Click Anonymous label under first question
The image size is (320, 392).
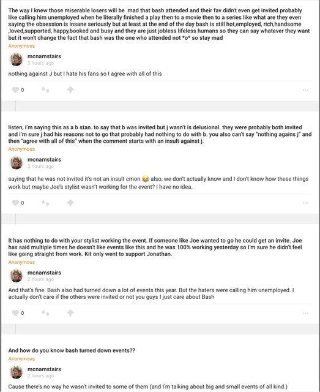coord(21,46)
